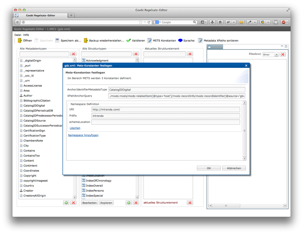
Task: Confirm dialog with OK
Action: click(209, 168)
